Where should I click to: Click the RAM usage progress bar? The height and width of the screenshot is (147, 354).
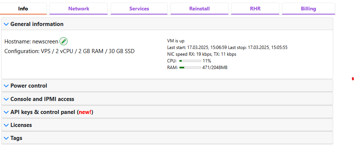190,68
